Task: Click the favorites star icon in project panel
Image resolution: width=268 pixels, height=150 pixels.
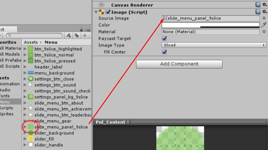Action: 85,35
